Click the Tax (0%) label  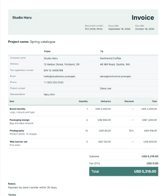pyautogui.click(x=94, y=164)
